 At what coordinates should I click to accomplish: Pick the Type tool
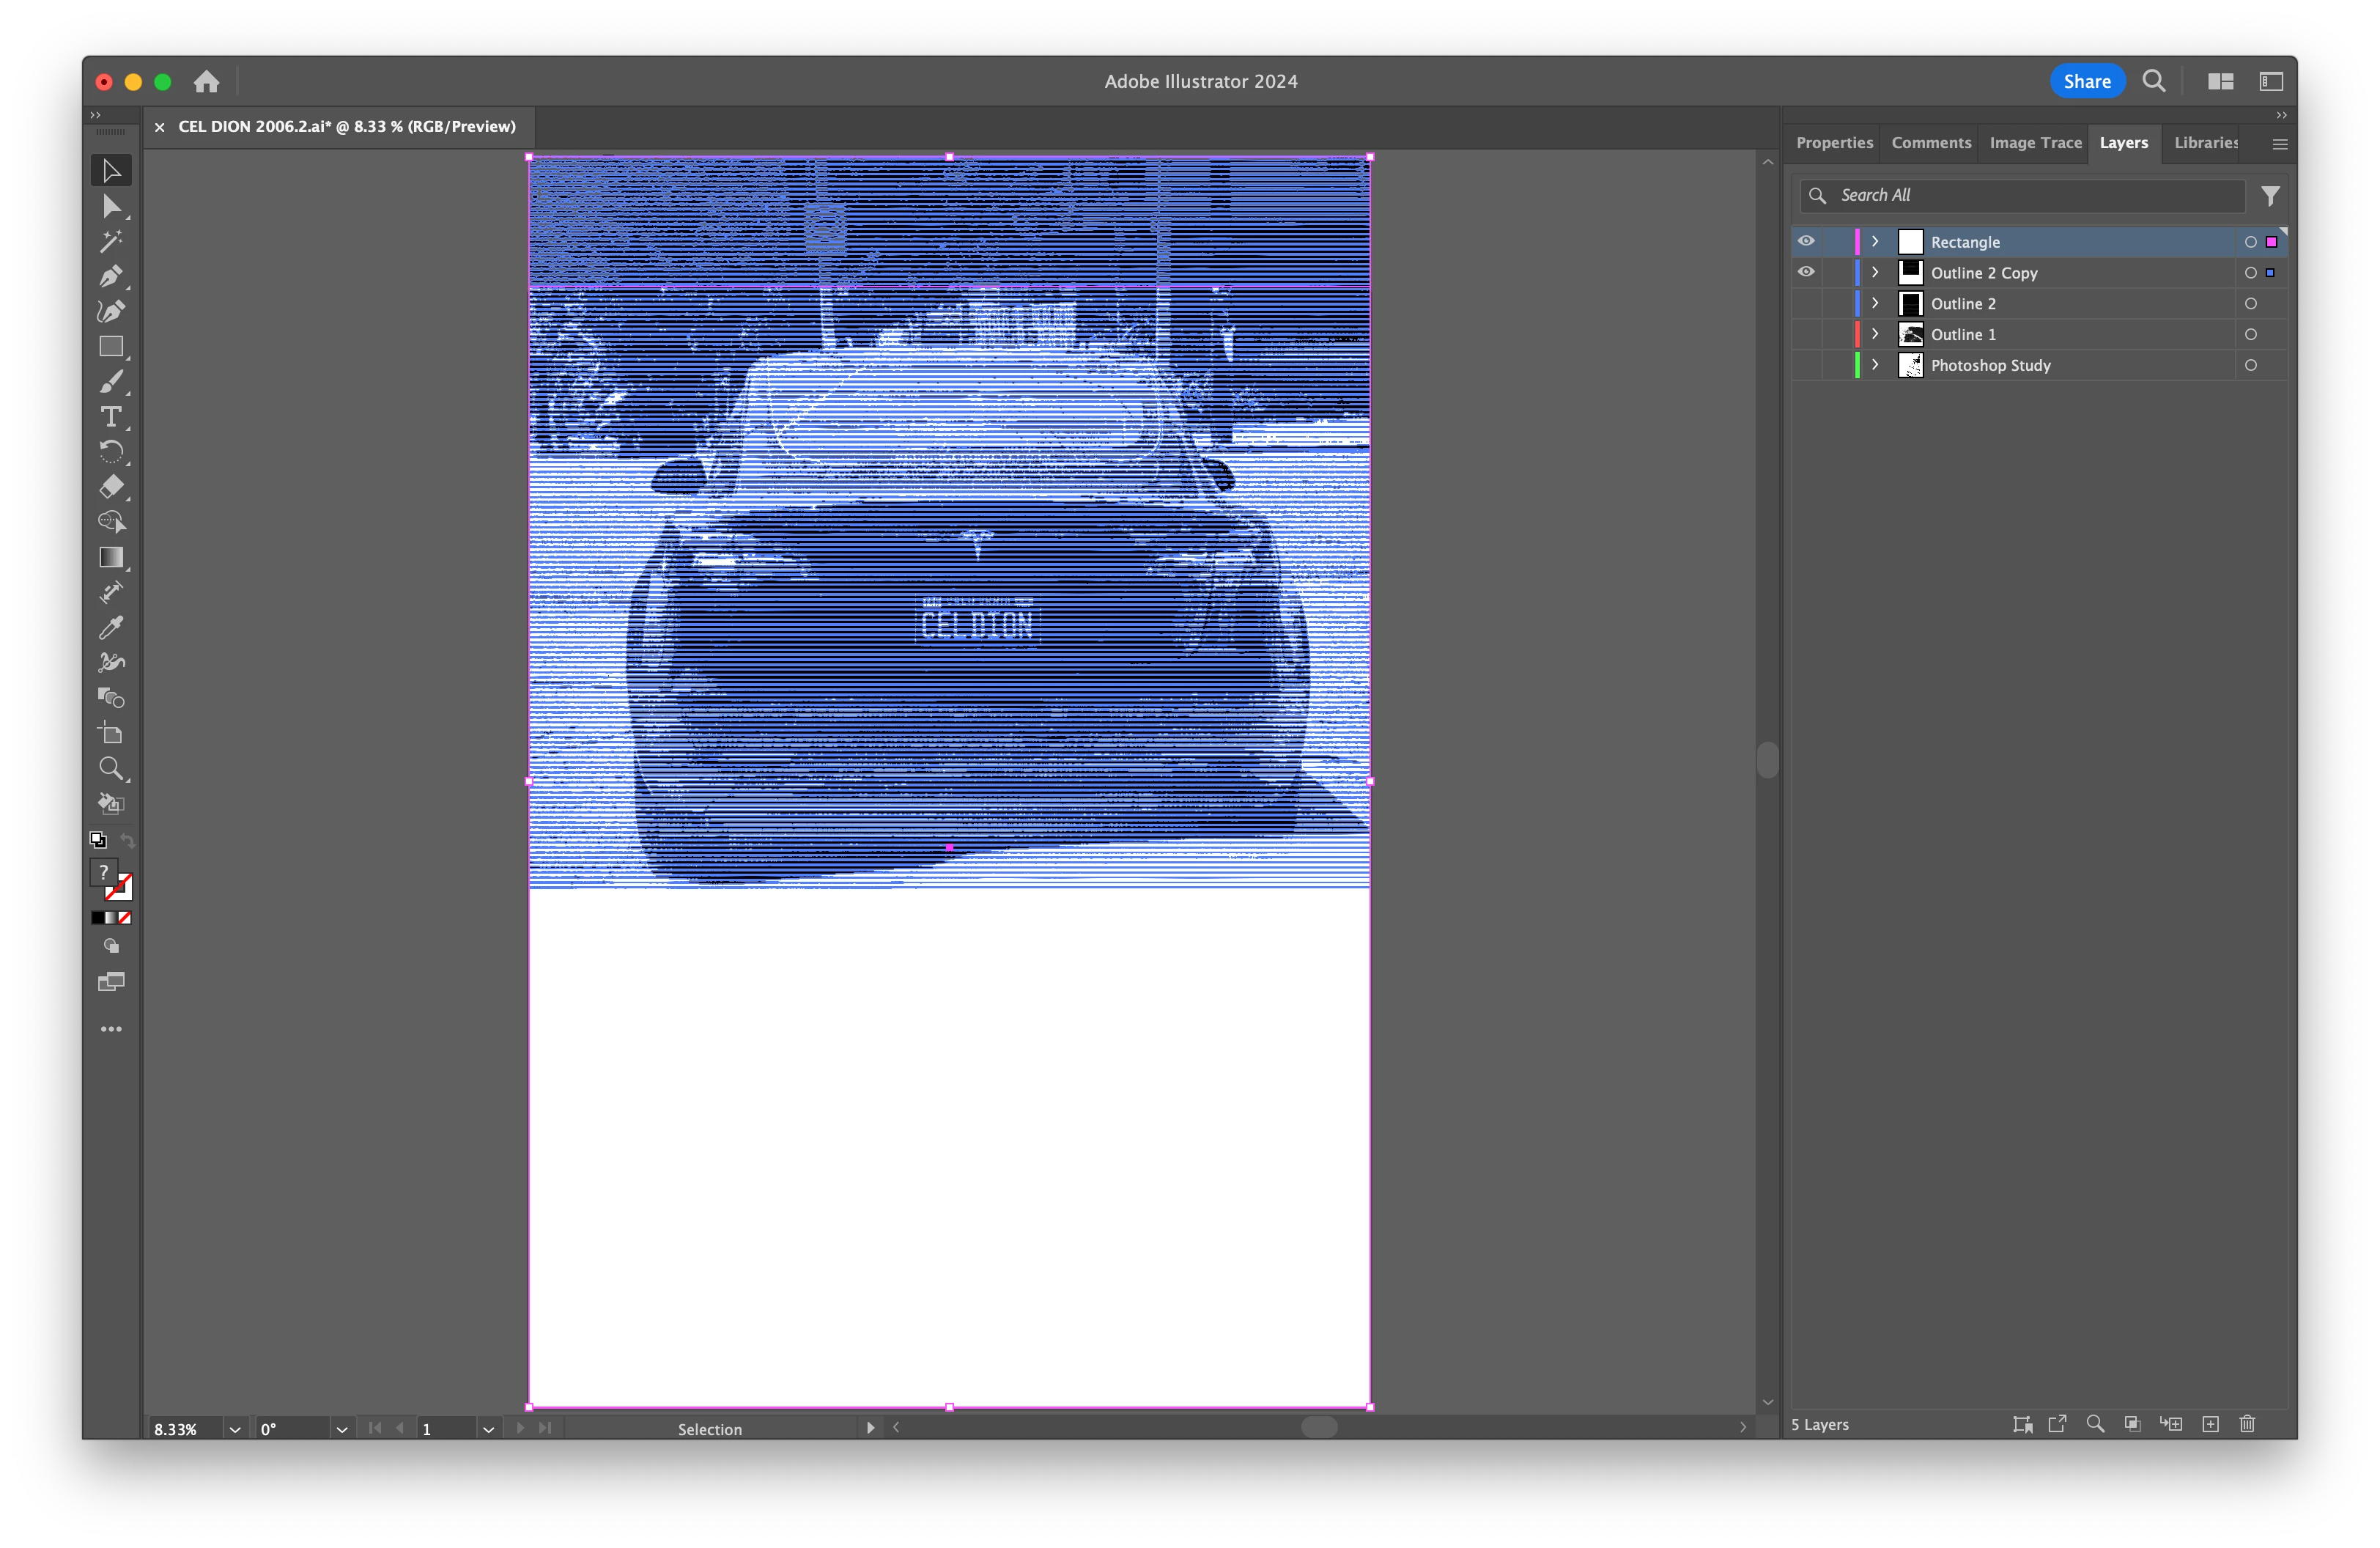tap(111, 416)
